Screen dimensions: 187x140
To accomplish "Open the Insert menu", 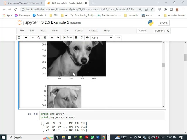I will [55, 31].
